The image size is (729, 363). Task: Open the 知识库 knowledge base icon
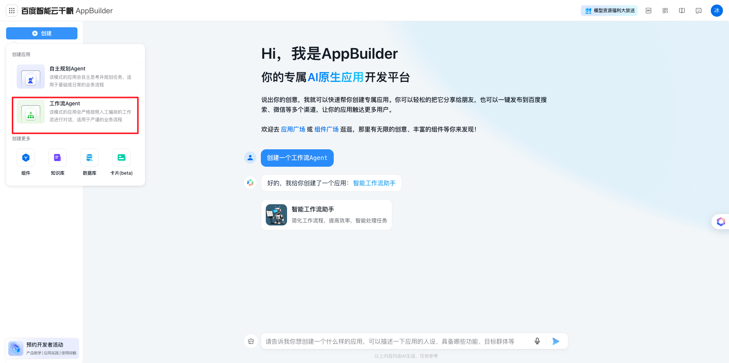(x=58, y=158)
